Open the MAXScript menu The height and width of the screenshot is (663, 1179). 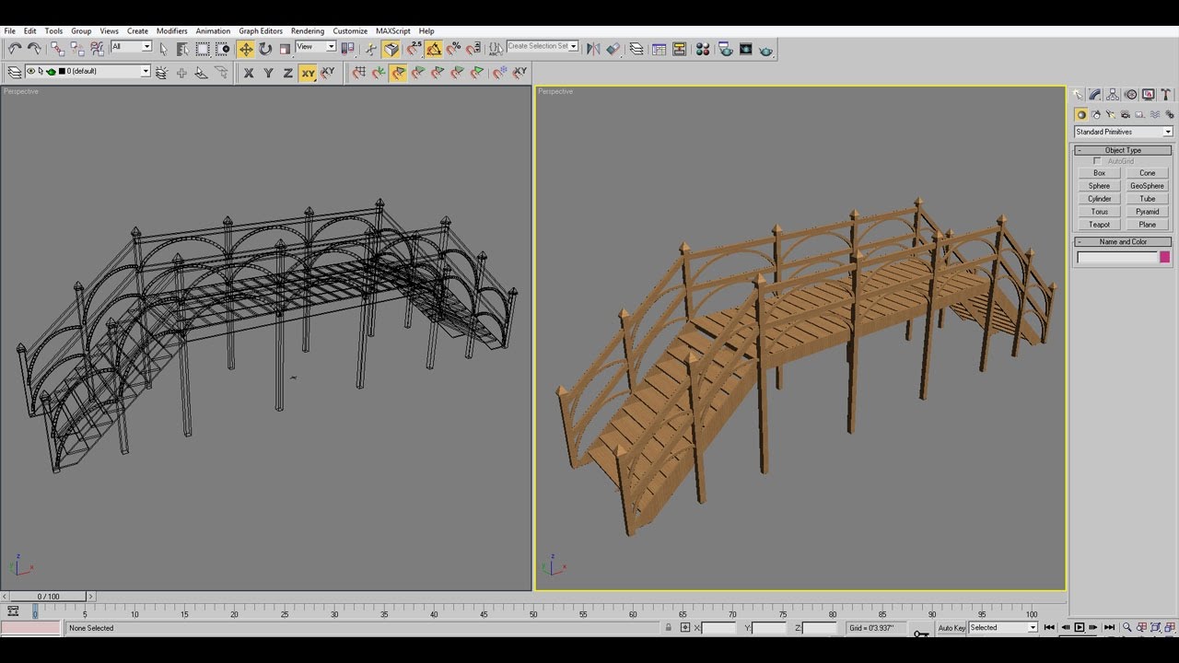point(393,30)
